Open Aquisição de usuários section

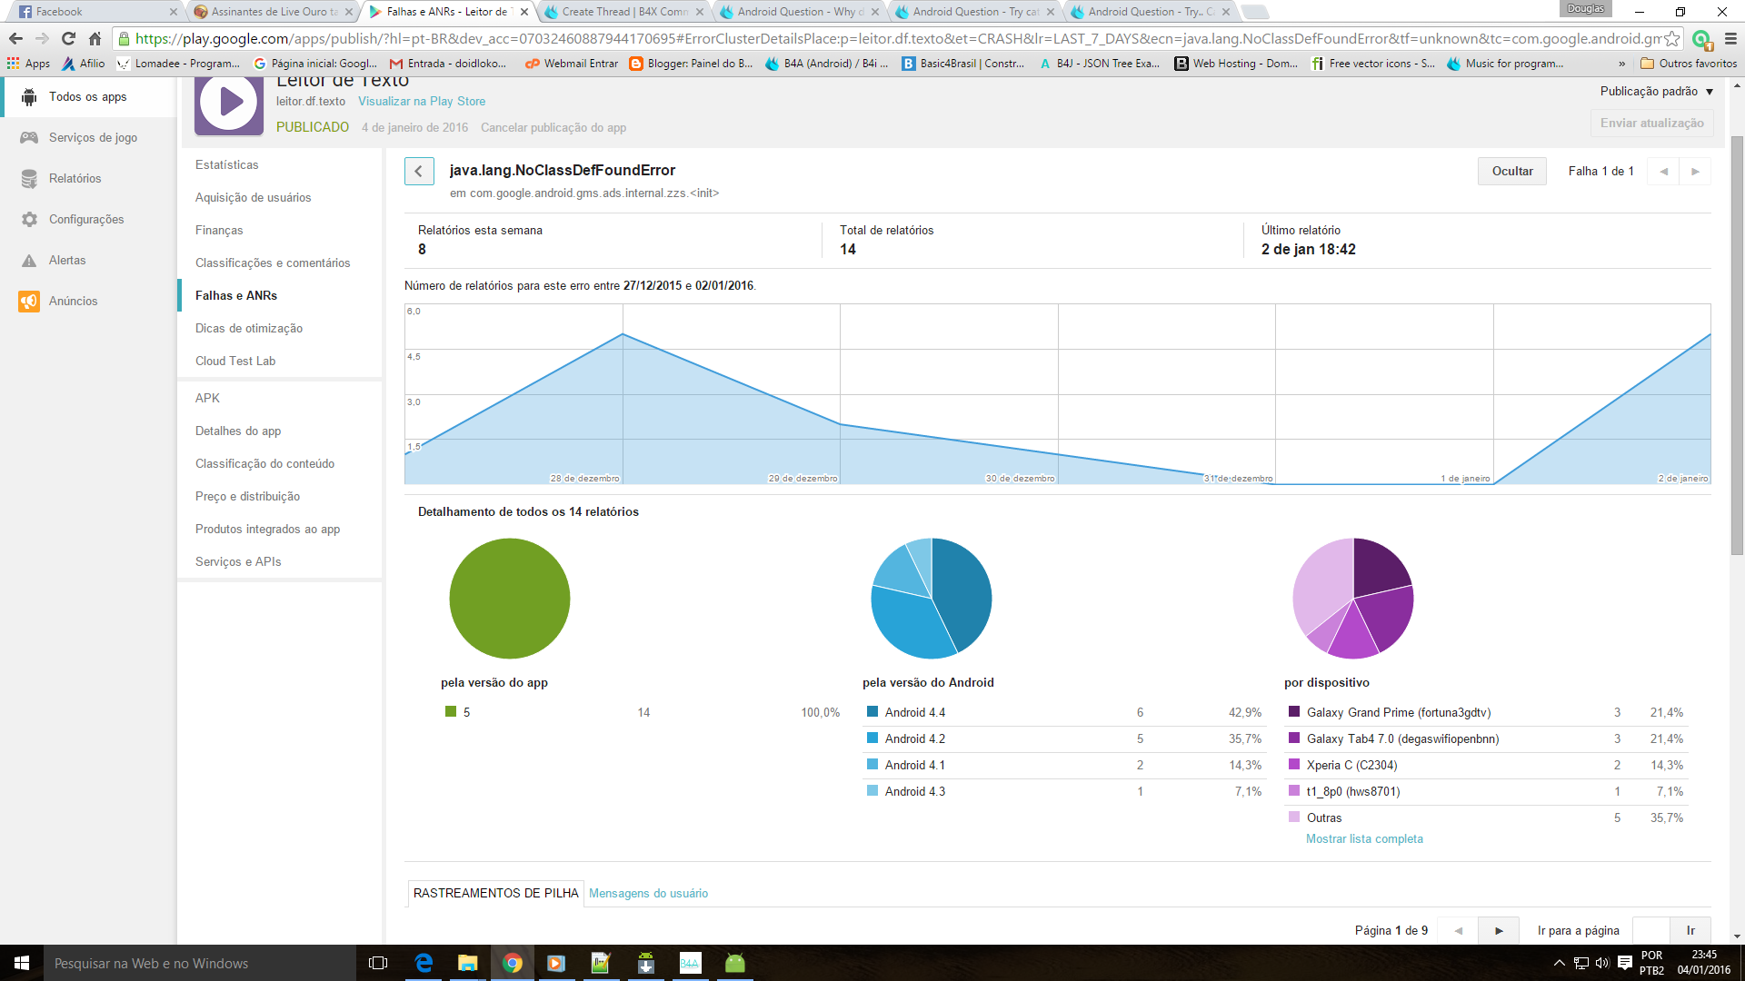[253, 197]
